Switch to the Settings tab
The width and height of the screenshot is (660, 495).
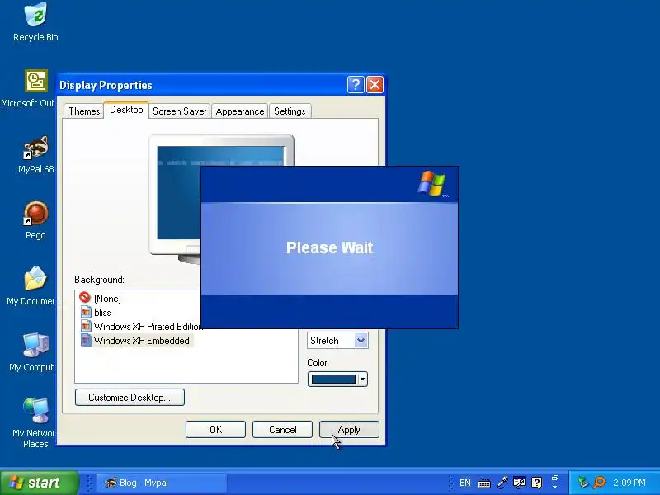point(290,111)
